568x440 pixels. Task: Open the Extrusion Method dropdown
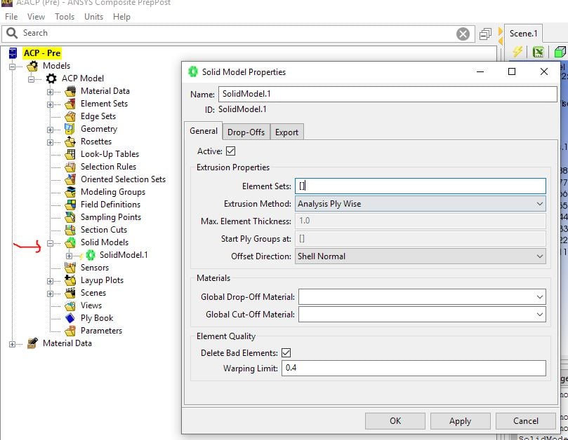pyautogui.click(x=421, y=204)
